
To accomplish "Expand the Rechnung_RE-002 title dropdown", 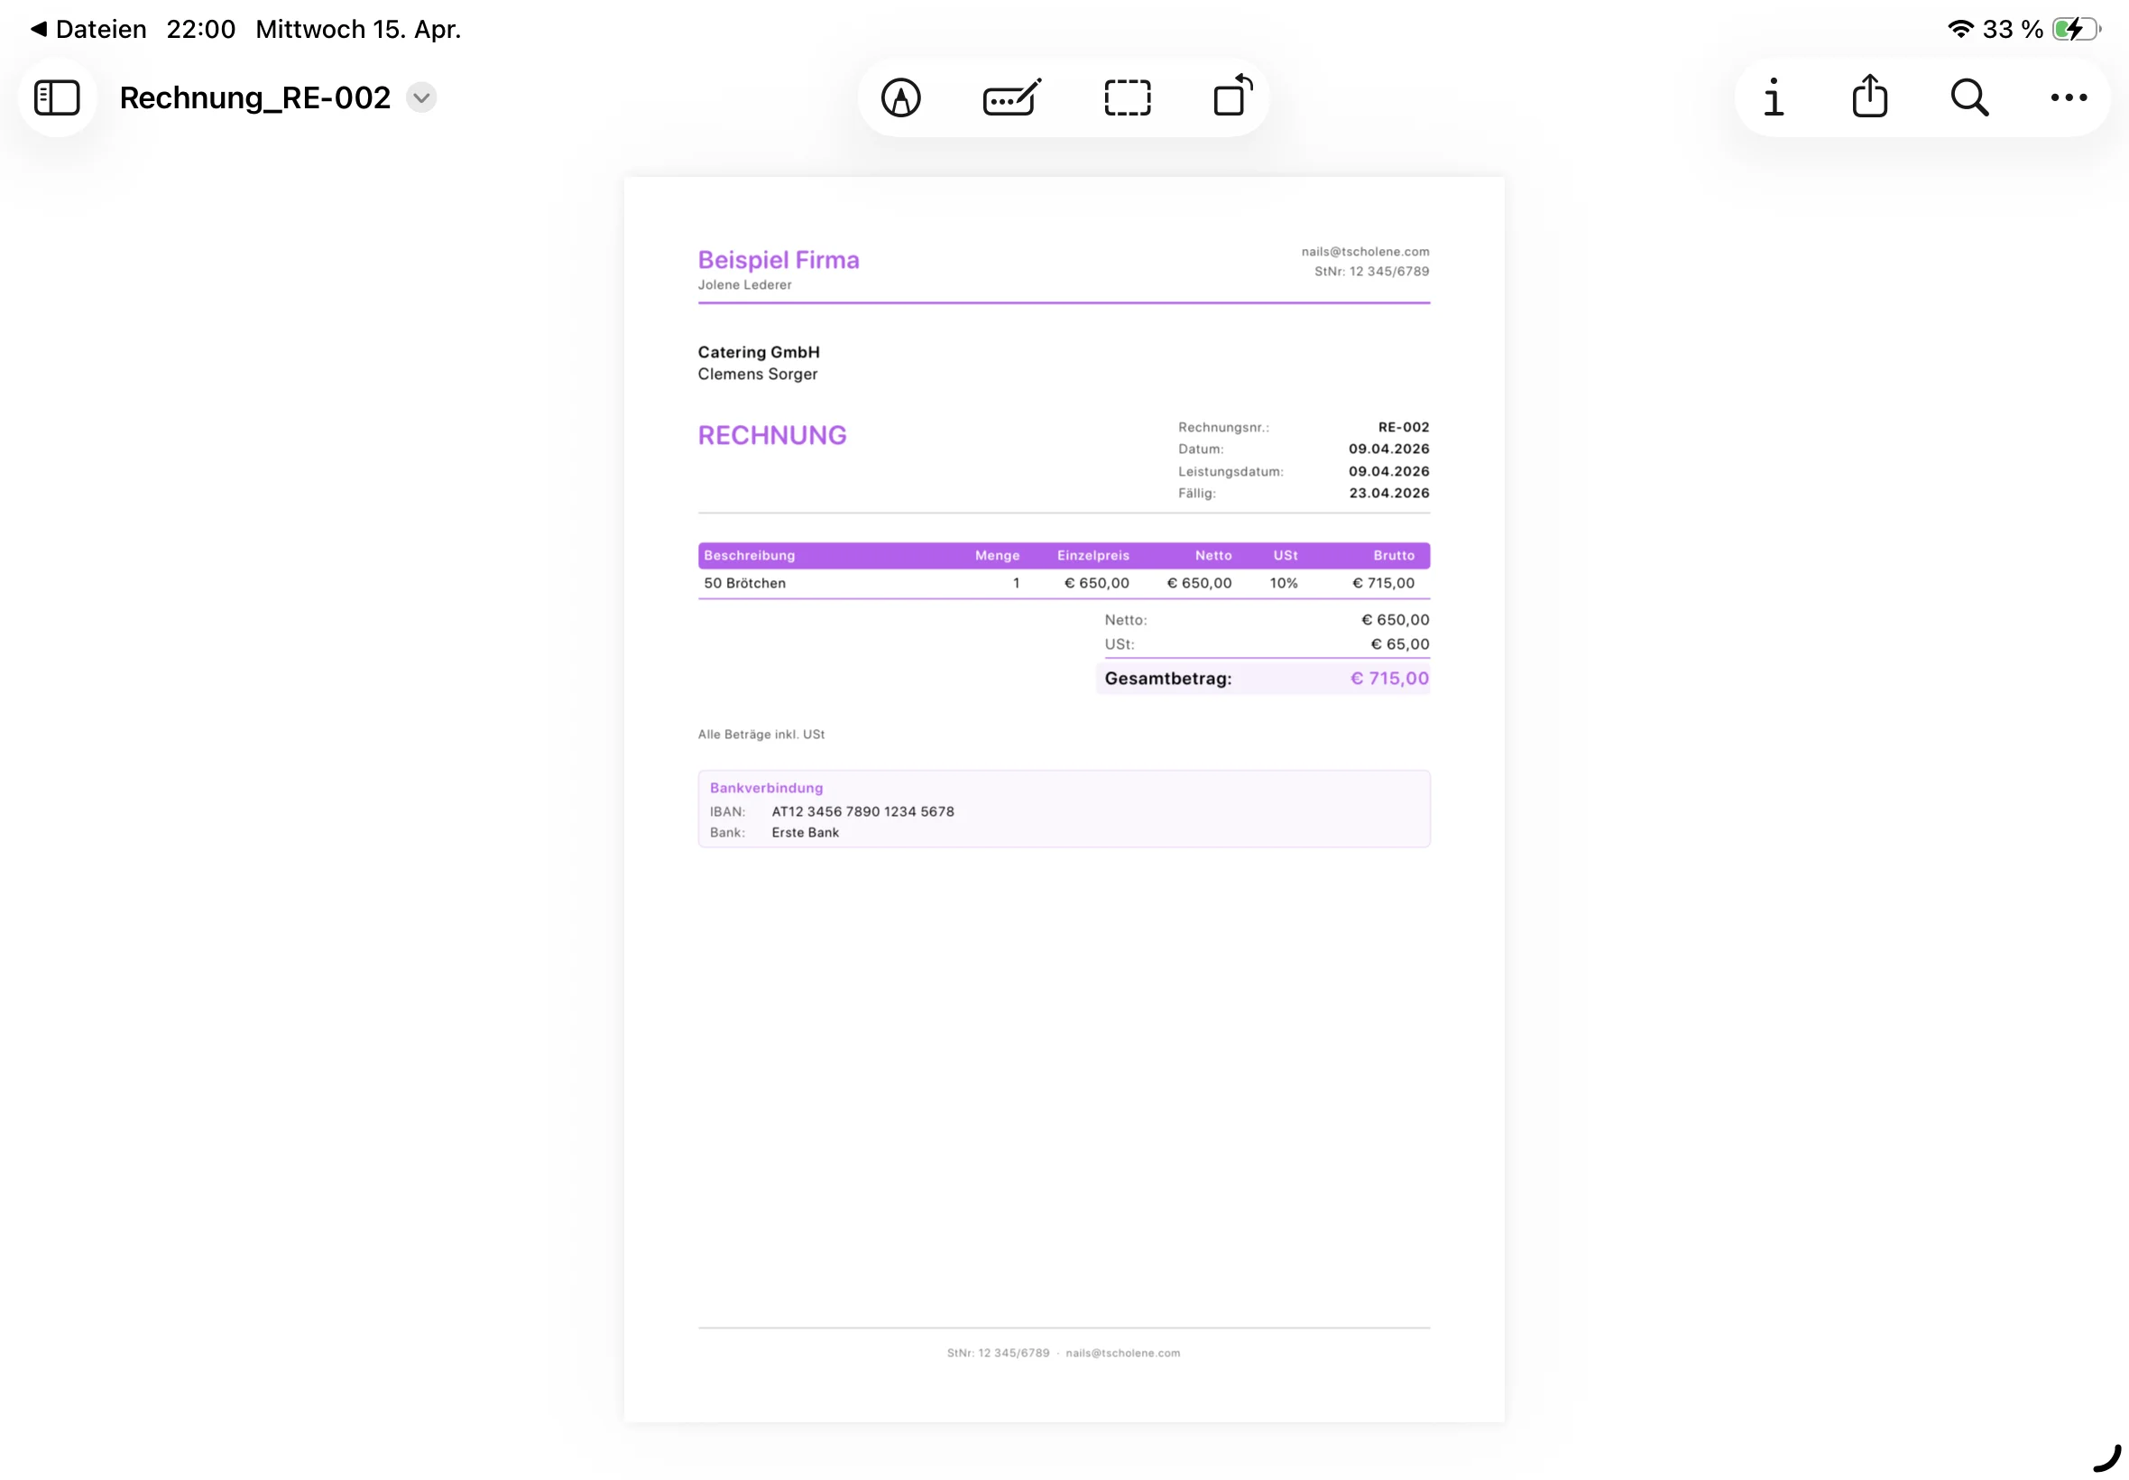I will point(419,97).
